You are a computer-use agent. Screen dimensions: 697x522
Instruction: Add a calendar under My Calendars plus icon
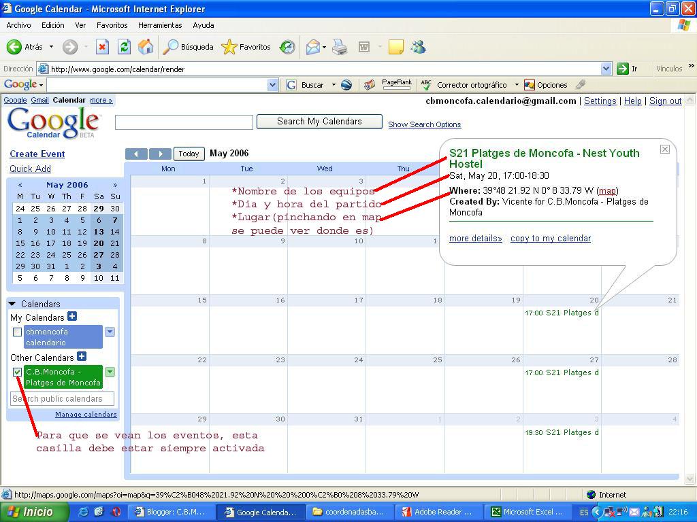click(x=72, y=317)
